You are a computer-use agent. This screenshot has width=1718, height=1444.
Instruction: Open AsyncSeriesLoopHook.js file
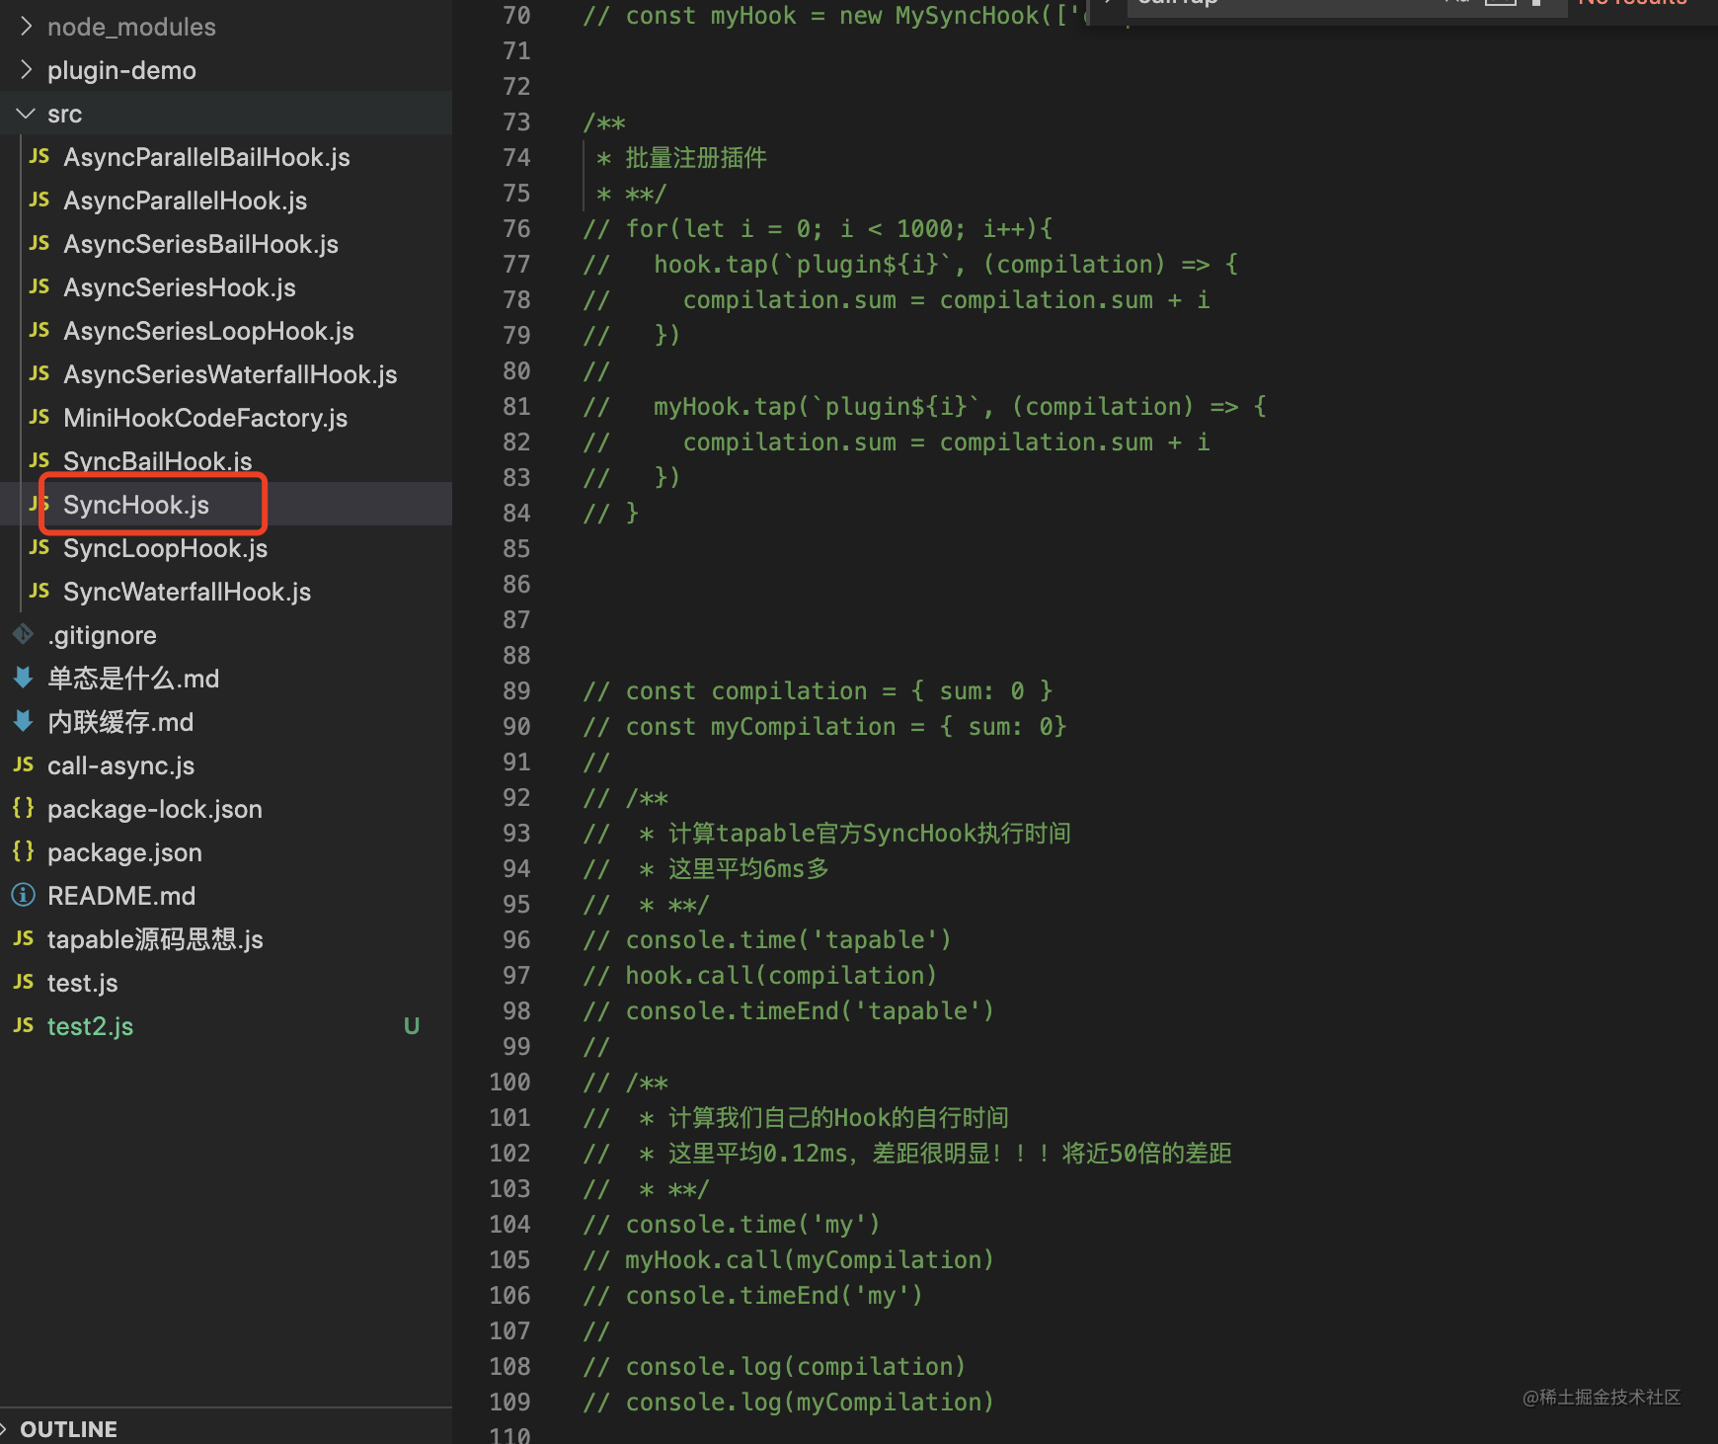[x=208, y=331]
